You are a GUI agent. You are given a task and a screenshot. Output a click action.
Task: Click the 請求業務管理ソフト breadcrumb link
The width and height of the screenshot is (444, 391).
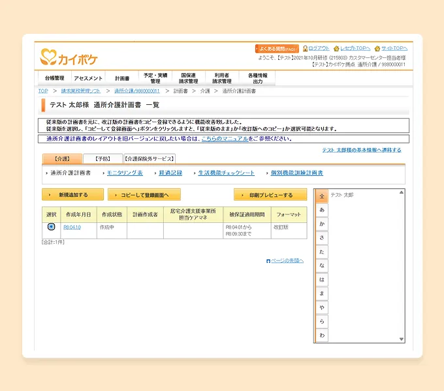click(81, 91)
